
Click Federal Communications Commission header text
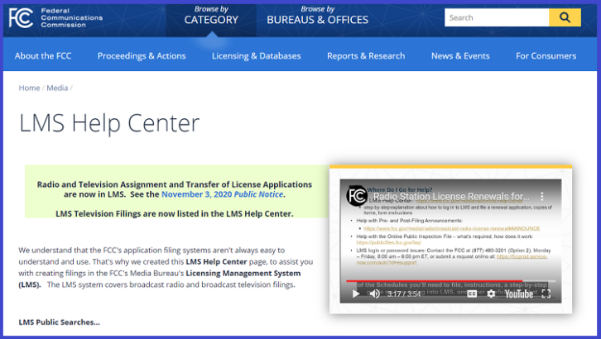click(72, 17)
